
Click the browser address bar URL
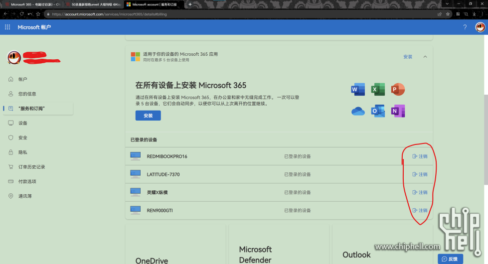tap(109, 14)
